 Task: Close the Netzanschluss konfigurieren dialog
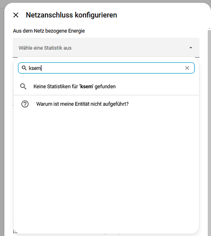pos(16,15)
